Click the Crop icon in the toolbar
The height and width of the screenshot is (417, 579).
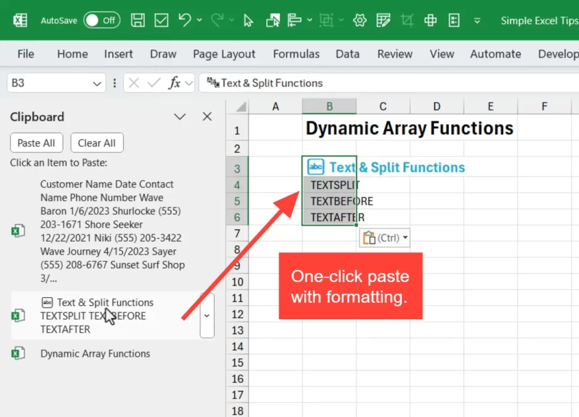coord(407,20)
